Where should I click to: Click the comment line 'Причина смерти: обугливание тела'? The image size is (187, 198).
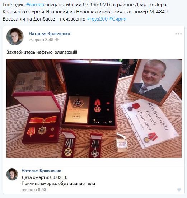(58, 184)
